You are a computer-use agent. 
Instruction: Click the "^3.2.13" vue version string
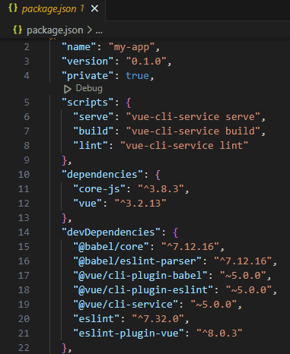(140, 204)
